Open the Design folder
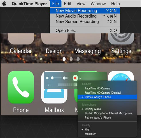This screenshot has height=138, width=141. pos(54,39)
